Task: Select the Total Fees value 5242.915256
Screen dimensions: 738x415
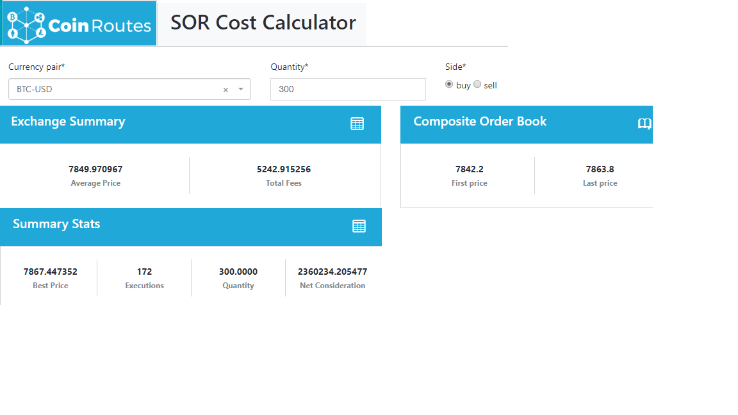Action: point(284,169)
